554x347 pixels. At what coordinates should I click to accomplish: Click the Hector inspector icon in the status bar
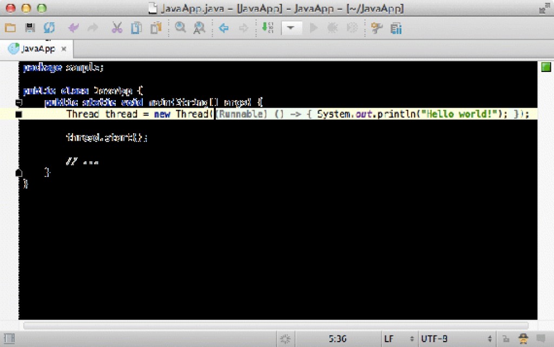click(x=523, y=339)
